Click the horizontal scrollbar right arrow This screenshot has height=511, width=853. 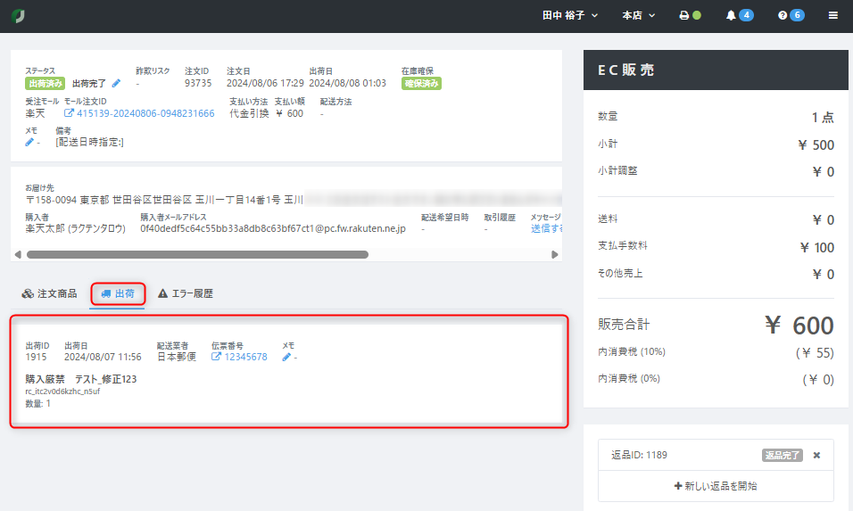(x=554, y=254)
